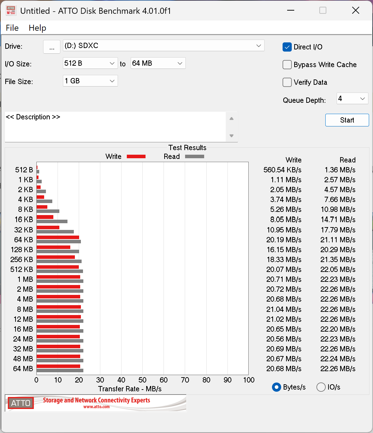Click the 1 MB row label
This screenshot has height=433, width=373.
(x=25, y=279)
